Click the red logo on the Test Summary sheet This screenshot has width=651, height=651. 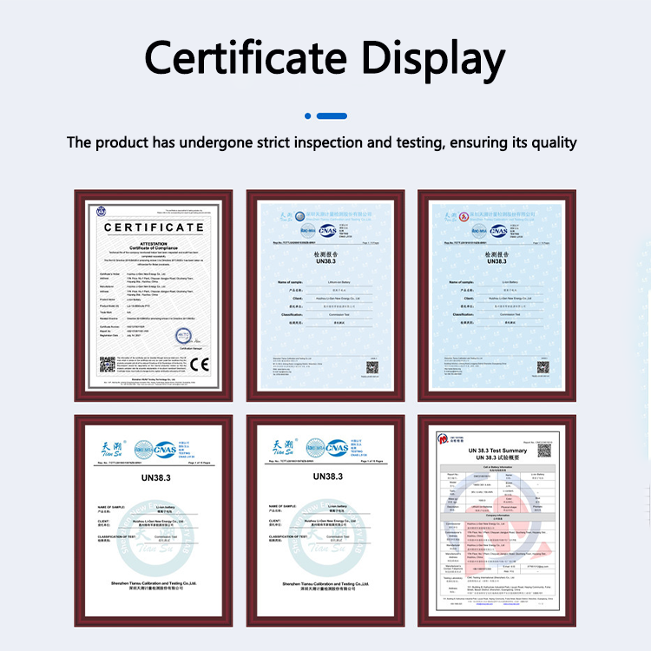(444, 439)
